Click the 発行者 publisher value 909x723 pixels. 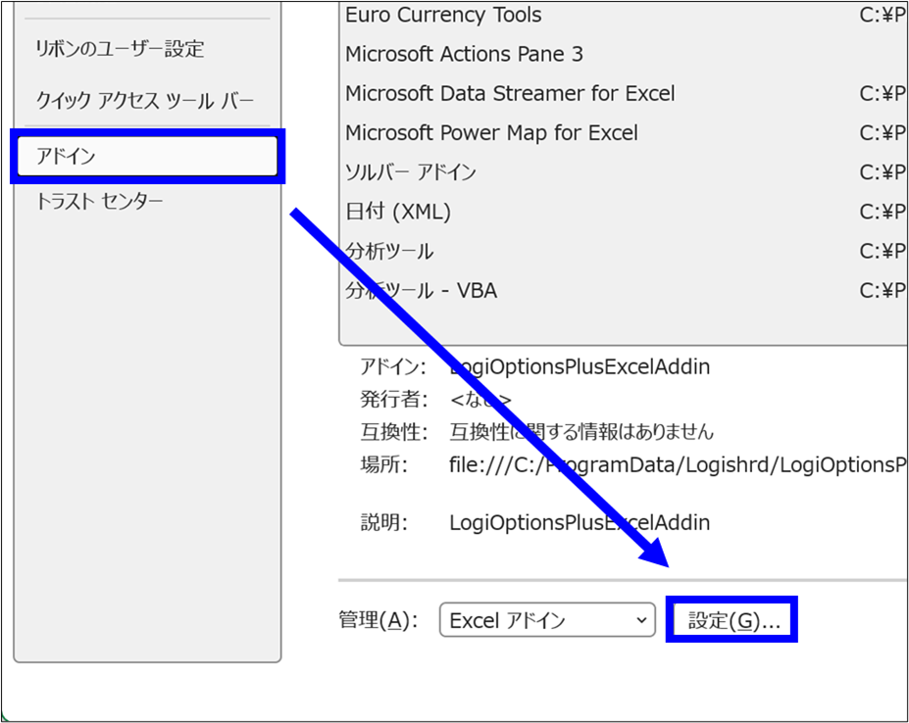[480, 400]
